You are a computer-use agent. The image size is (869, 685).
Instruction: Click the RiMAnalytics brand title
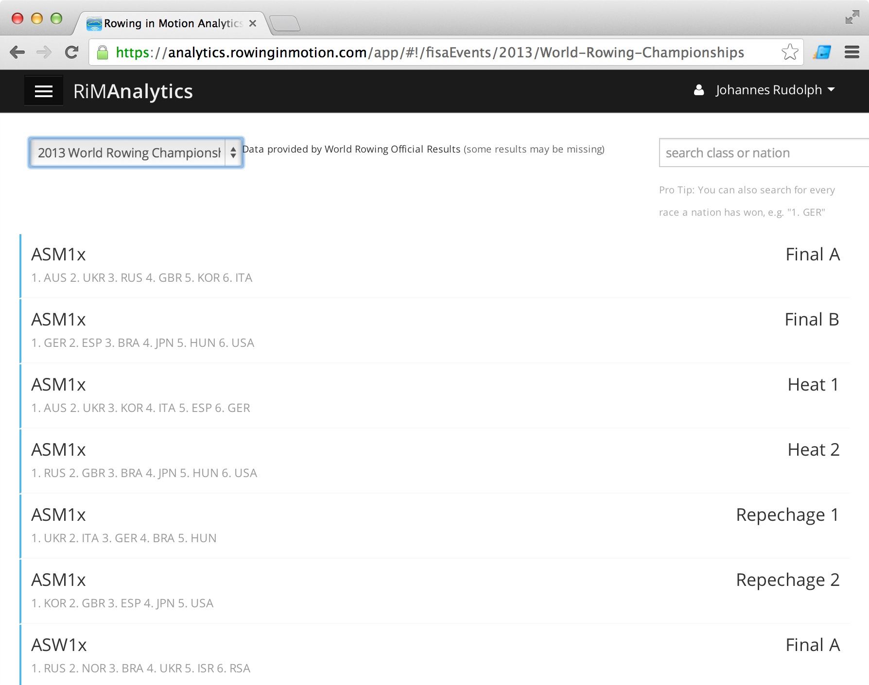133,91
